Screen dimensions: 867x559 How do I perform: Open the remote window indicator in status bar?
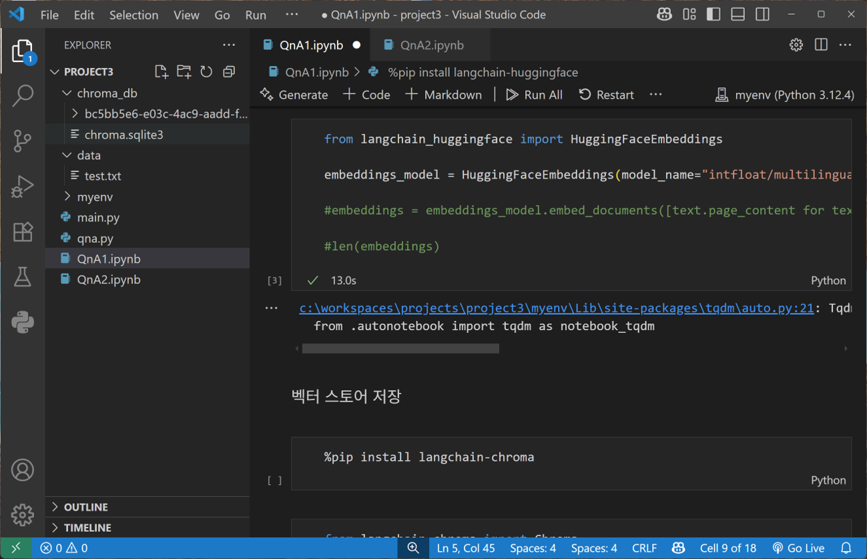pyautogui.click(x=16, y=548)
